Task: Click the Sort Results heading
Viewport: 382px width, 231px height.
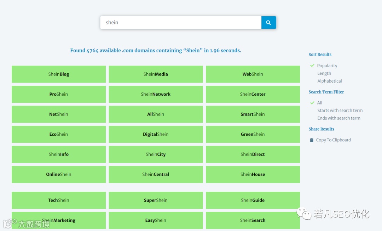Action: pyautogui.click(x=320, y=55)
